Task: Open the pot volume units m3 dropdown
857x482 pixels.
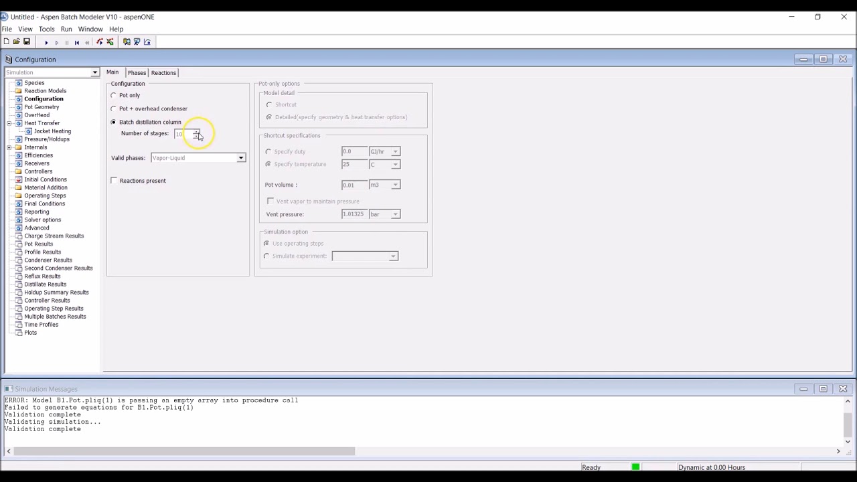Action: pos(395,185)
